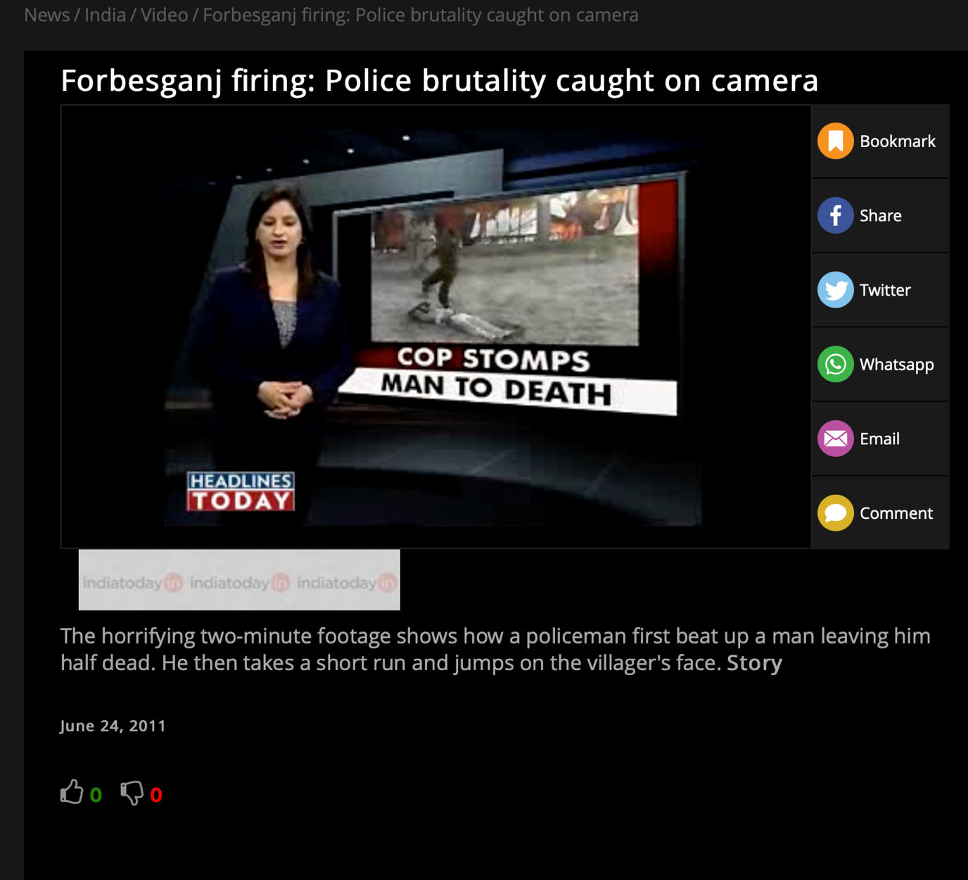Viewport: 968px width, 880px height.
Task: Open the Story link in description
Action: (x=754, y=663)
